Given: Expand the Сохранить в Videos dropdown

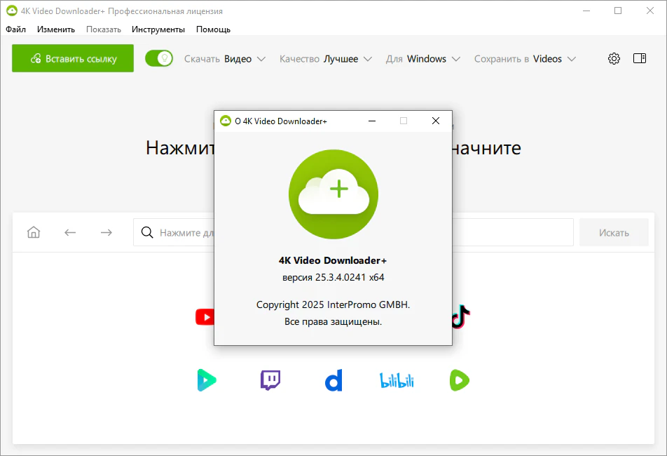Looking at the screenshot, I should pos(525,59).
